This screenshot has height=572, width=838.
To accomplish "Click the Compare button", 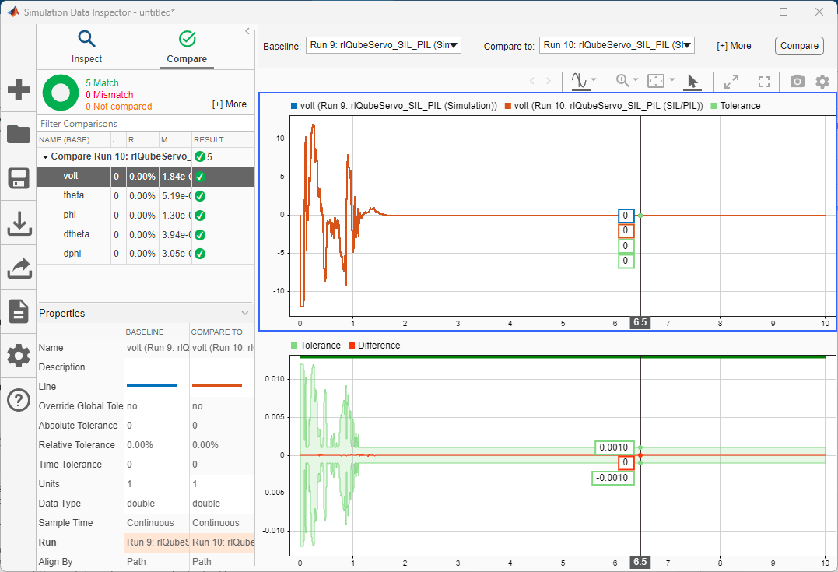I will [799, 46].
